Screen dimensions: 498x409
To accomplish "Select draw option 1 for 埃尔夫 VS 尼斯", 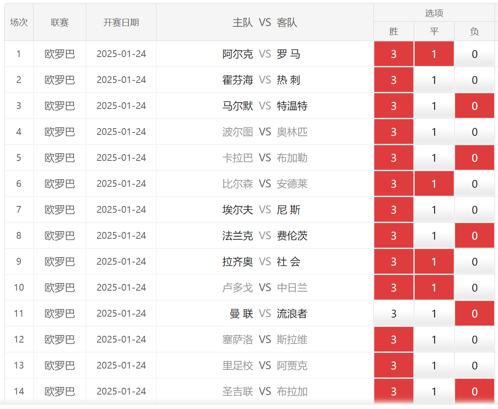I will (434, 210).
